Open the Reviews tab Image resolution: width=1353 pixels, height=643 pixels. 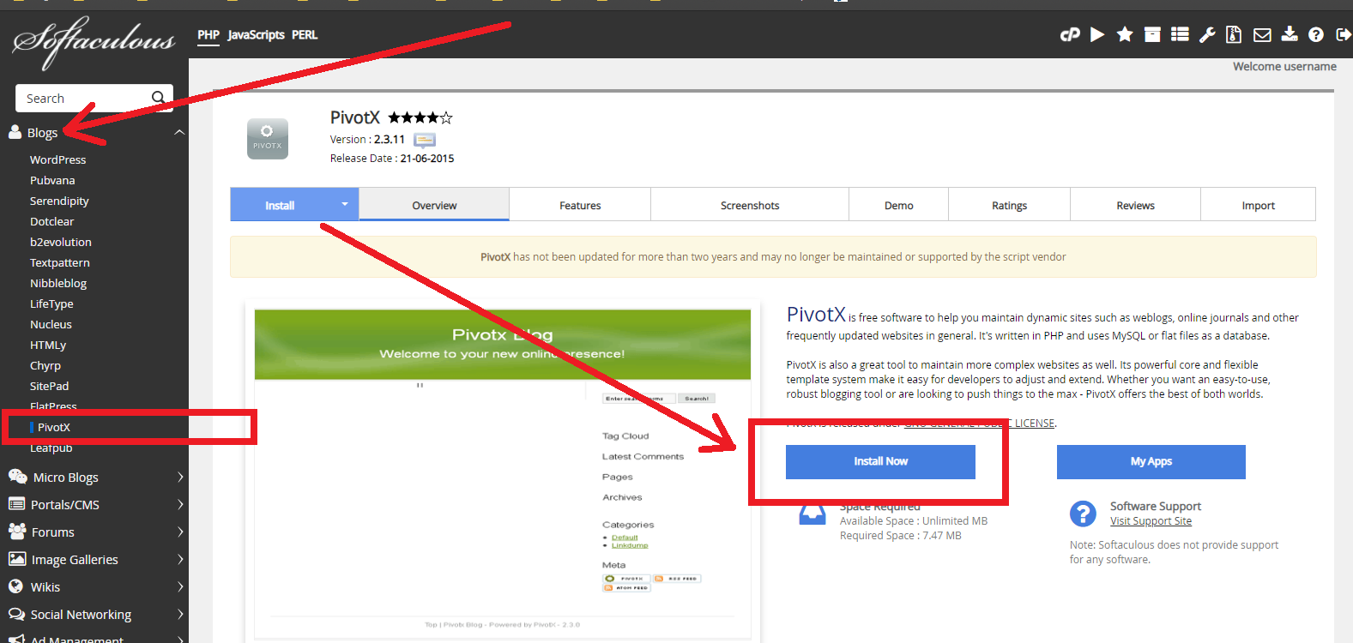coord(1135,205)
